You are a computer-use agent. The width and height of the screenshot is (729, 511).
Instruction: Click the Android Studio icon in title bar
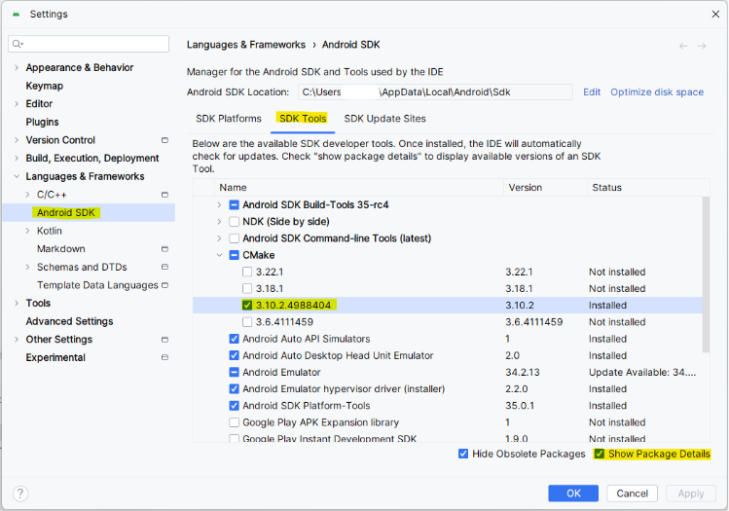(17, 15)
